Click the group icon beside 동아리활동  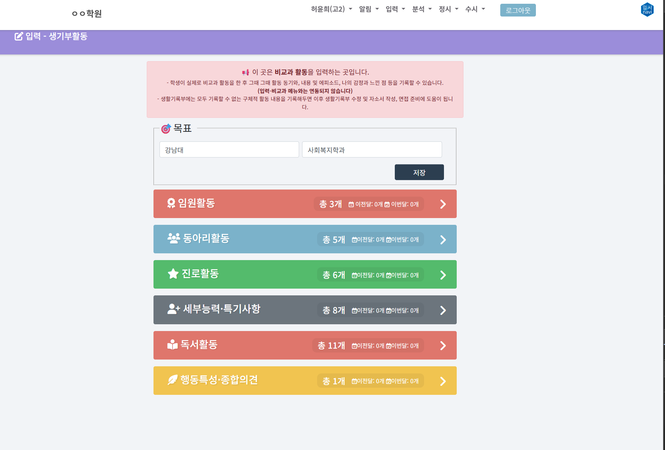point(173,239)
